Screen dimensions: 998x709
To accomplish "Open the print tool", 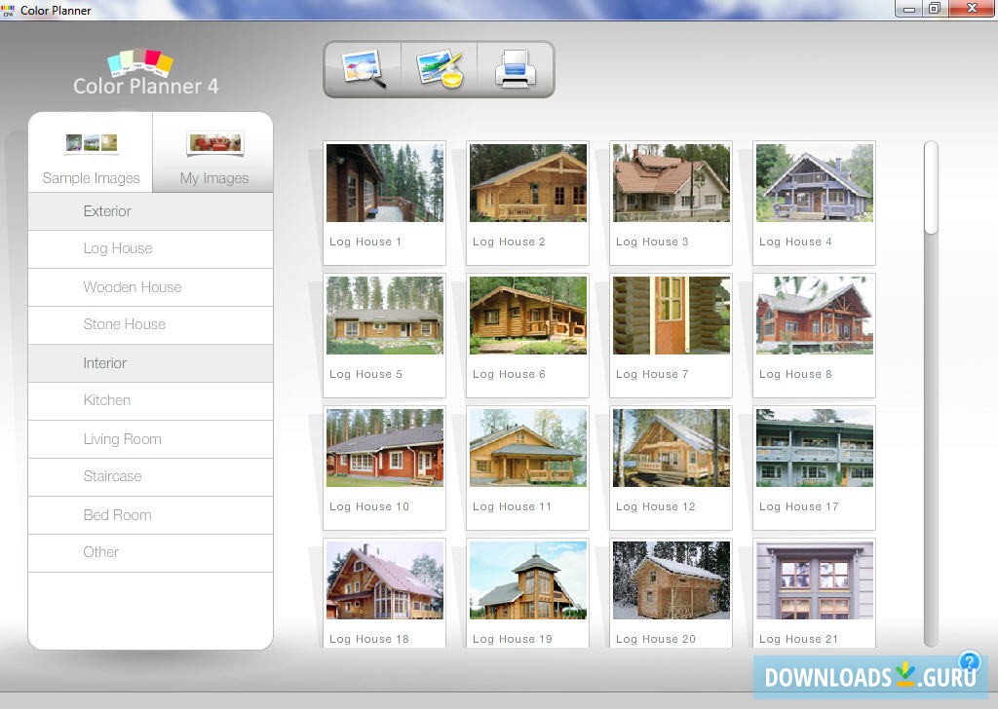I will click(515, 68).
